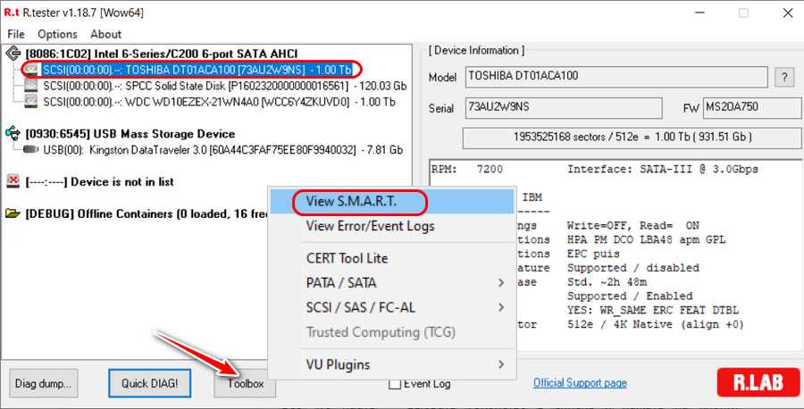Open the Options menu
This screenshot has width=804, height=409.
57,34
